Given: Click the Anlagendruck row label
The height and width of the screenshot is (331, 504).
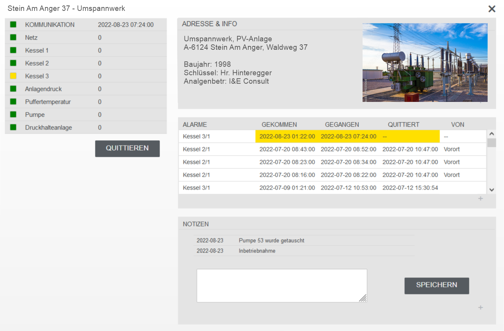Looking at the screenshot, I should point(44,89).
